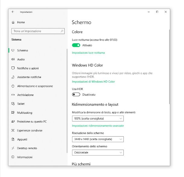Screen dimensions: 184x177
Task: Click the back arrow in Impostazioni
Action: [13, 12]
